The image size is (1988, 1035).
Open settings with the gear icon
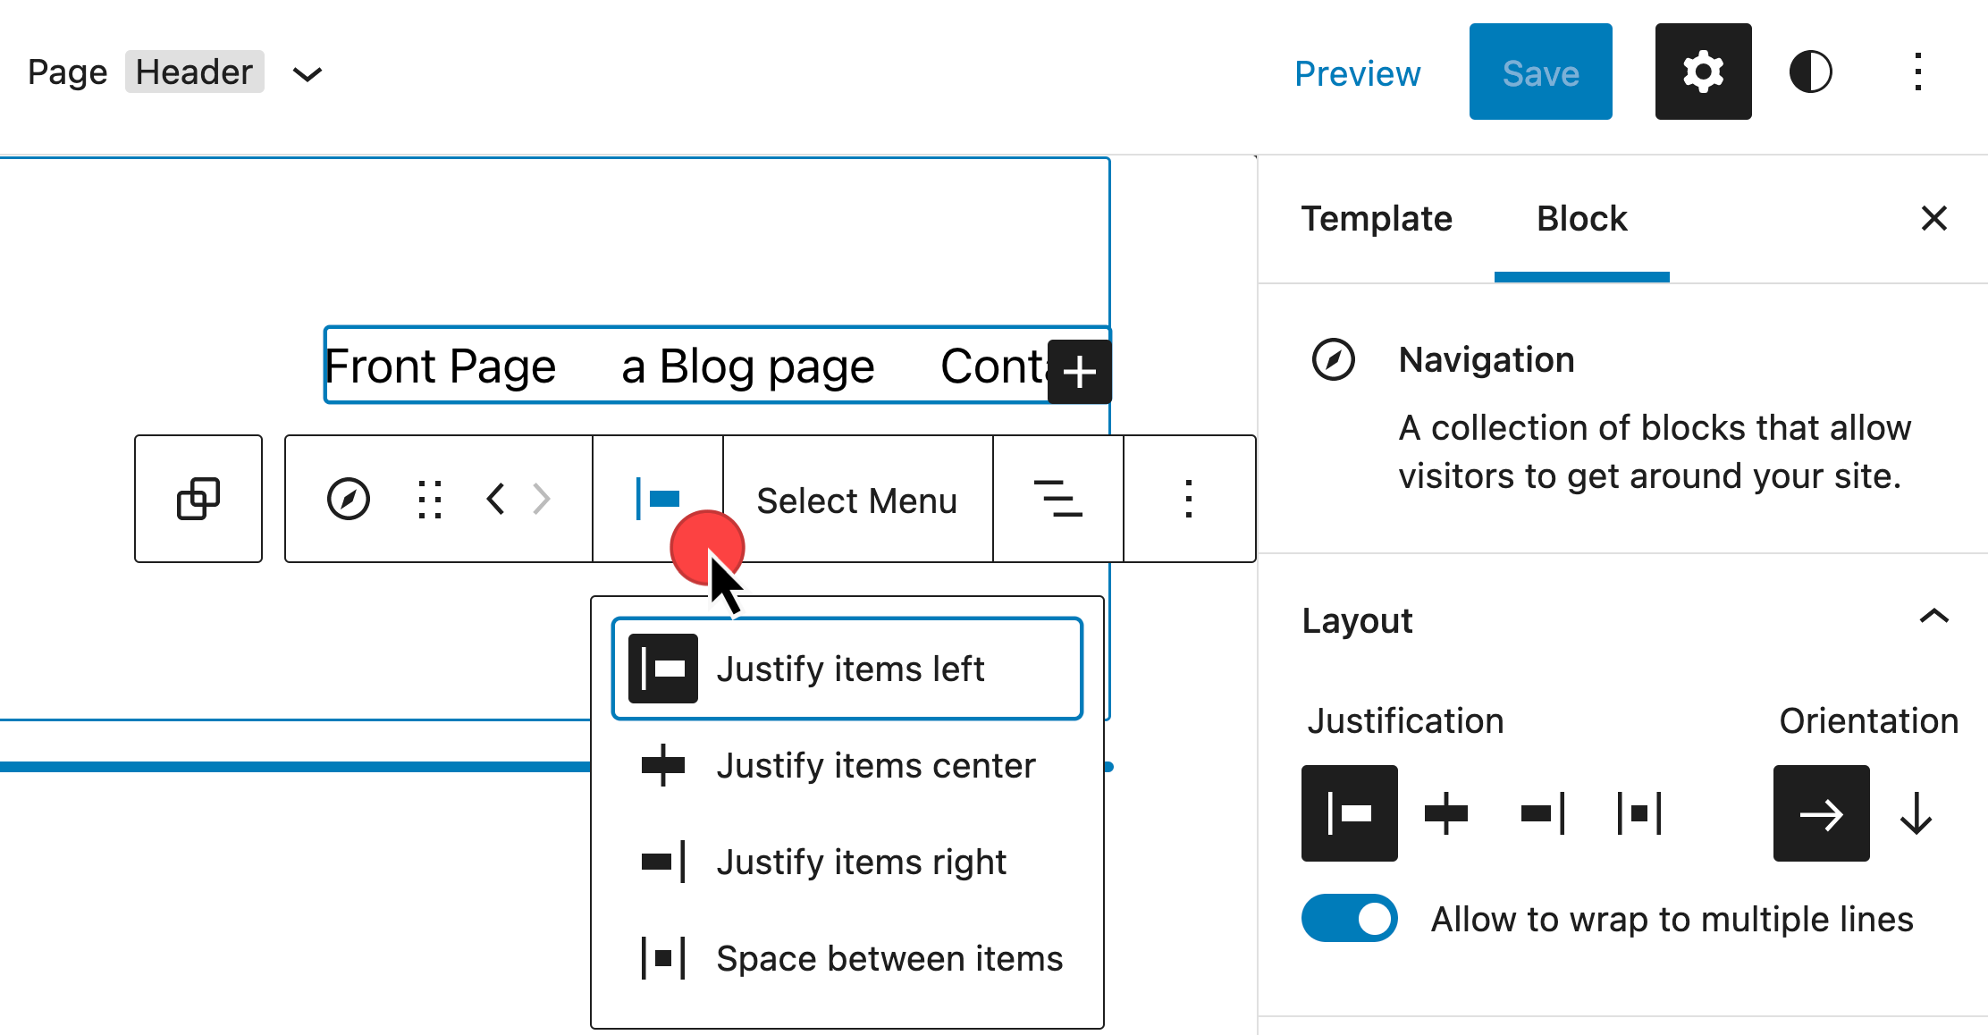click(1703, 72)
